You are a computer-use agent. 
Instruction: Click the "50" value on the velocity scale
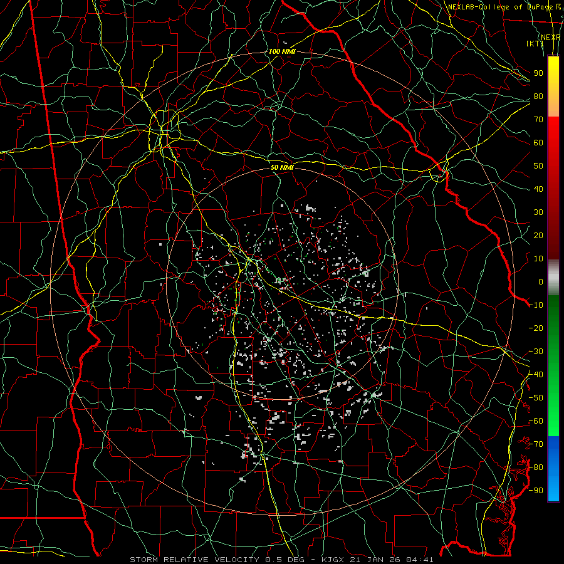click(538, 166)
